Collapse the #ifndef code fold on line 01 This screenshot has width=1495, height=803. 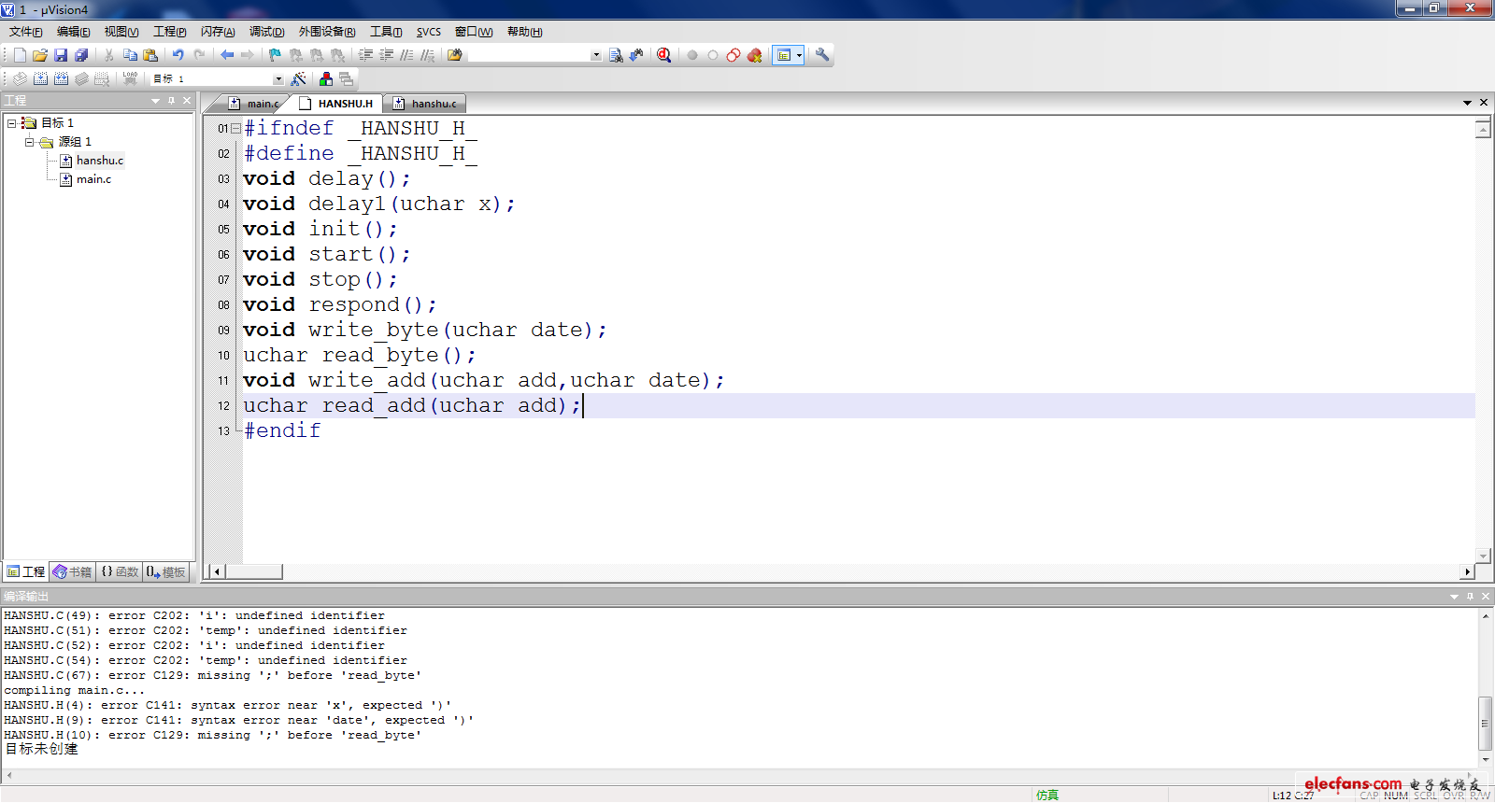tap(235, 128)
